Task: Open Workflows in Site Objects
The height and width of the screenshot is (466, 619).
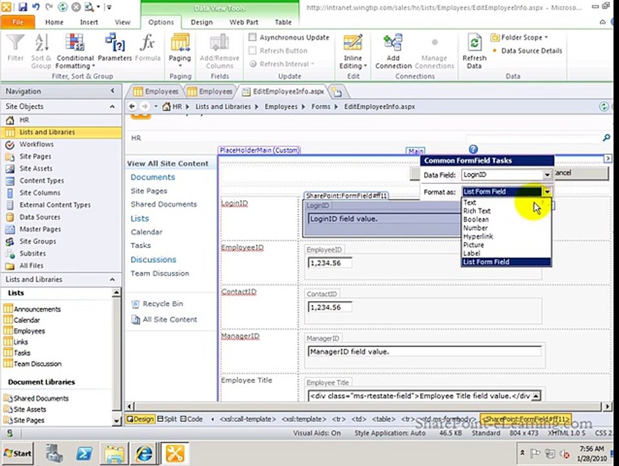Action: 36,144
